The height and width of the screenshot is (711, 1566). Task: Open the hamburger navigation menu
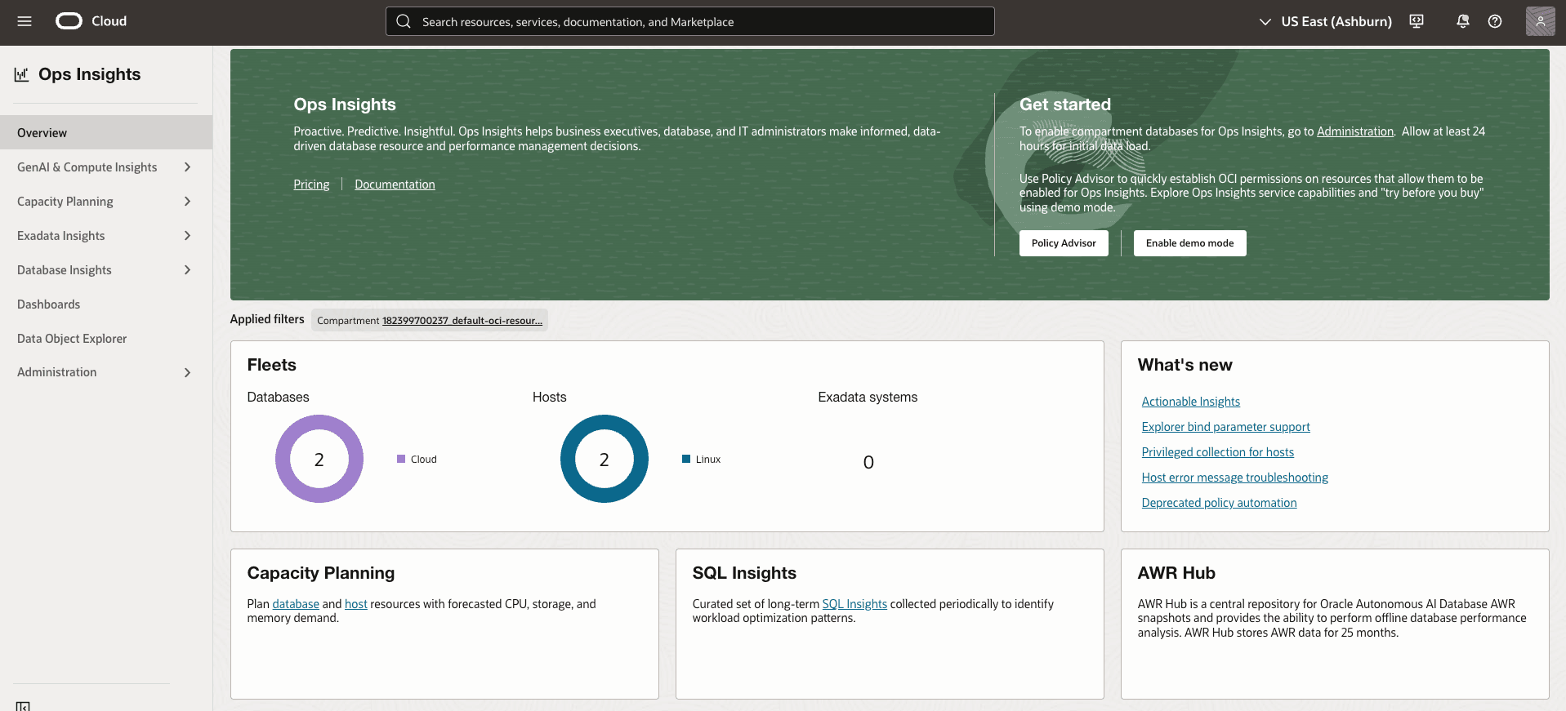(x=25, y=21)
